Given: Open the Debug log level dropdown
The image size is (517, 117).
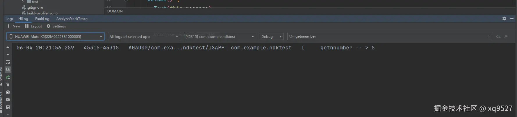Looking at the screenshot, I should [272, 36].
